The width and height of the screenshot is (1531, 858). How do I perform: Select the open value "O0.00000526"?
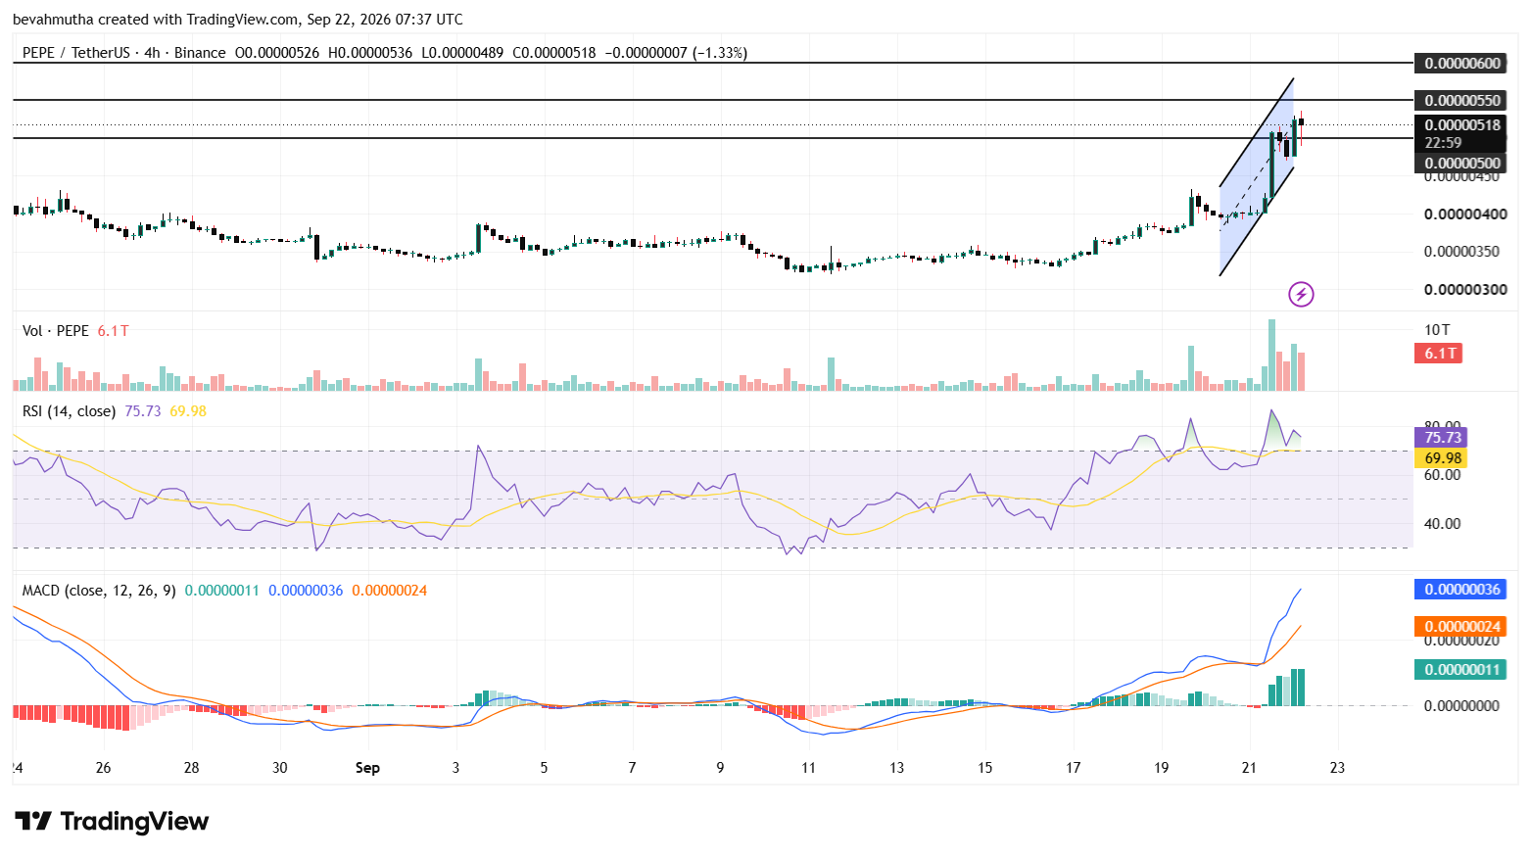pyautogui.click(x=277, y=53)
